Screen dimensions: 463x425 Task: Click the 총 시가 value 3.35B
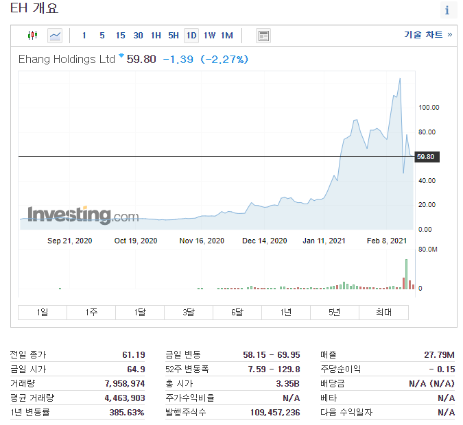coord(287,384)
